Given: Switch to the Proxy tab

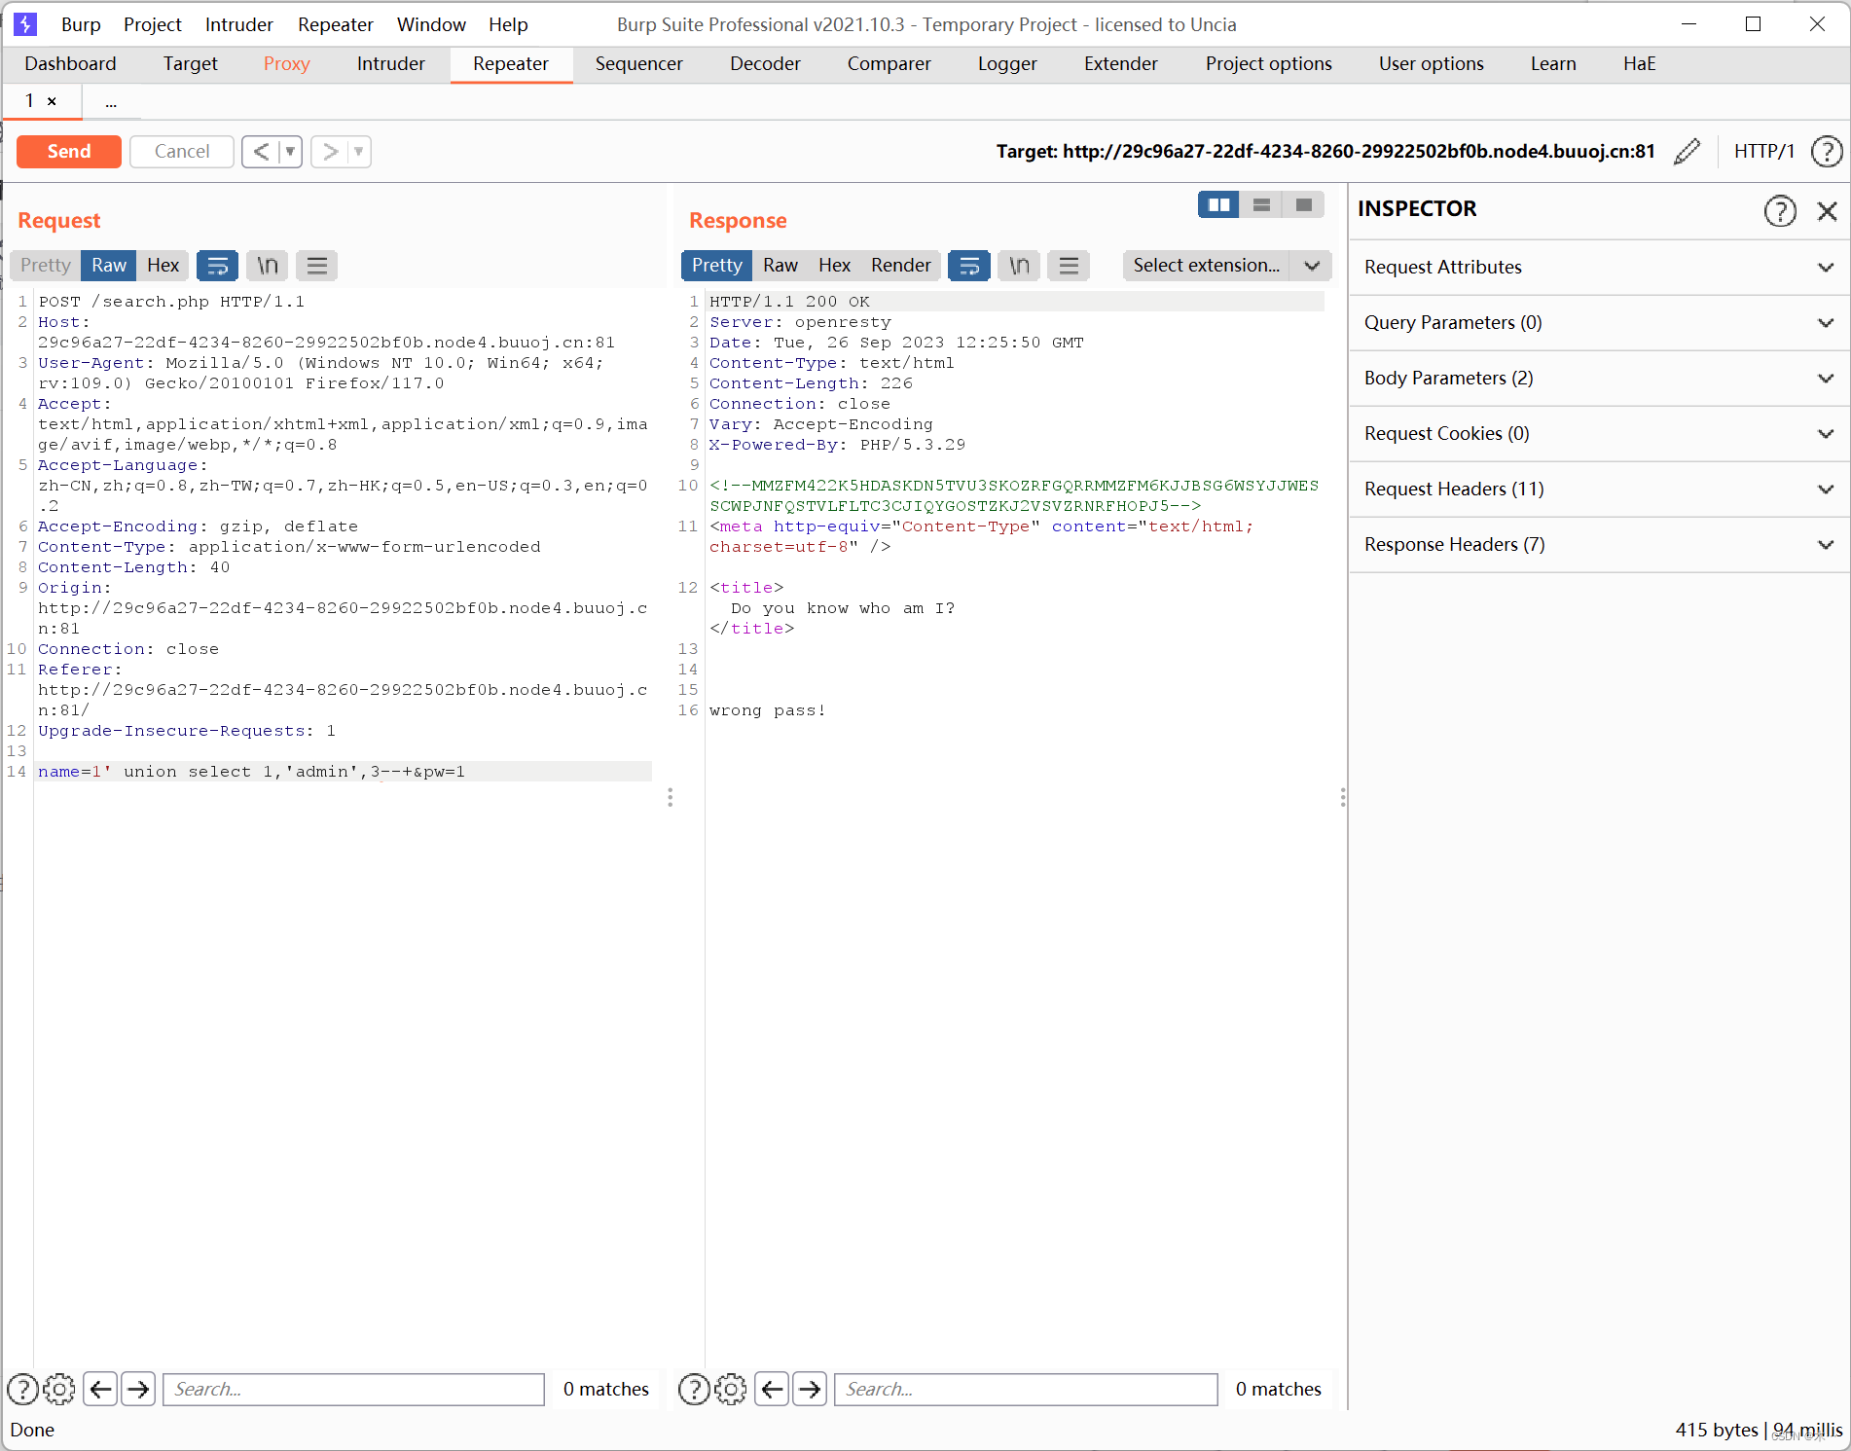Looking at the screenshot, I should 286,63.
